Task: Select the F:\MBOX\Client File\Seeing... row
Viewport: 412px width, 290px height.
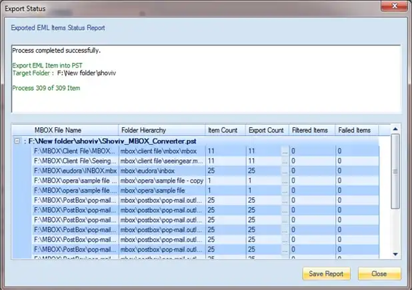Action: (x=206, y=161)
